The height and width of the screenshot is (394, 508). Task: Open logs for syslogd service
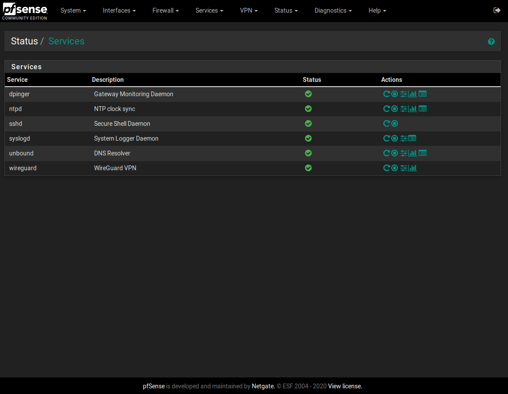tap(412, 138)
